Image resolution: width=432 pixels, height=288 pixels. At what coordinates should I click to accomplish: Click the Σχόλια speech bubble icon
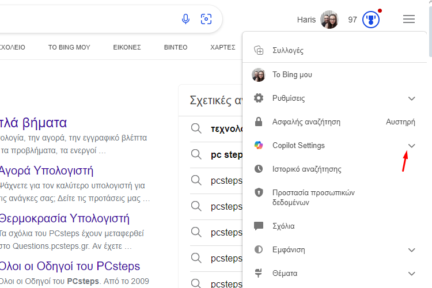click(259, 226)
